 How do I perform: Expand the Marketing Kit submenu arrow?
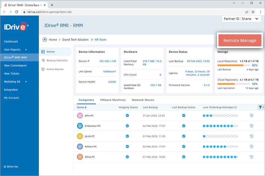[x=26, y=82]
